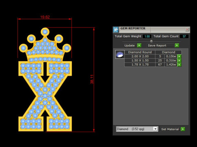This screenshot has width=197, height=147.
Task: Click green arrow beside Set Material
Action: (x=183, y=129)
